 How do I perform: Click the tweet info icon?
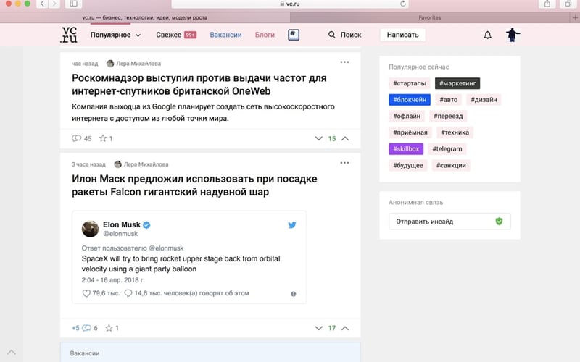click(294, 294)
